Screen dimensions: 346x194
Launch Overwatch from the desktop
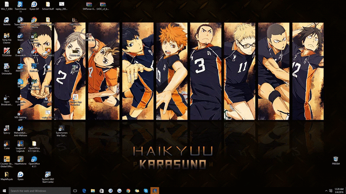tap(20, 52)
